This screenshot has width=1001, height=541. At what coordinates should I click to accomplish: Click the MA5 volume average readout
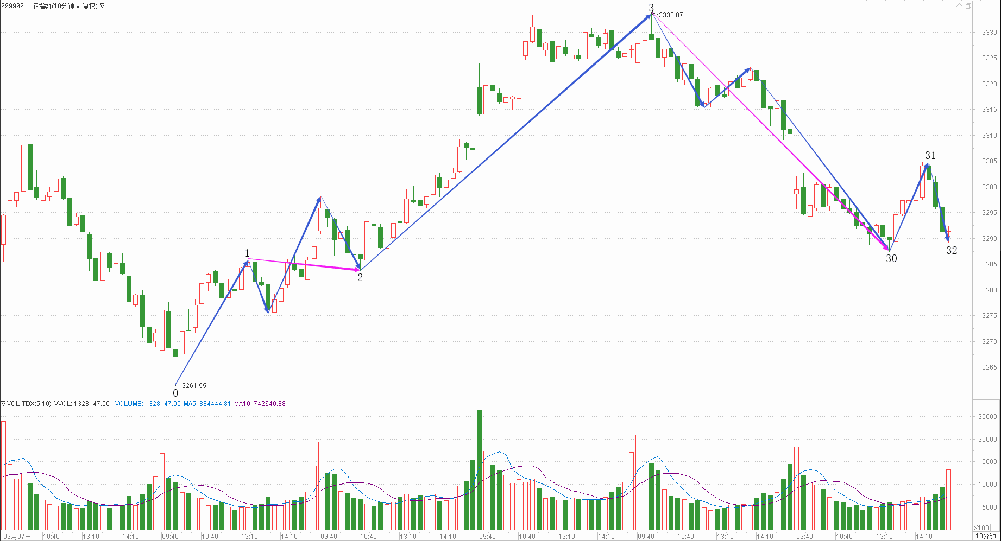[207, 404]
